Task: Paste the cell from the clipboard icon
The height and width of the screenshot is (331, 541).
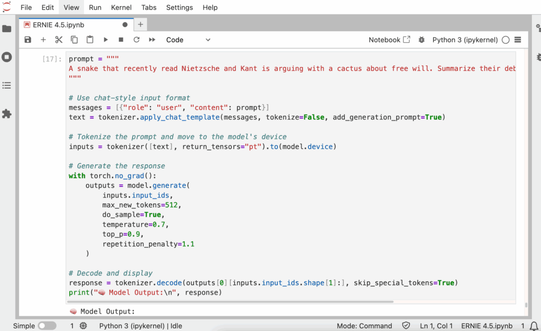Action: click(x=90, y=40)
